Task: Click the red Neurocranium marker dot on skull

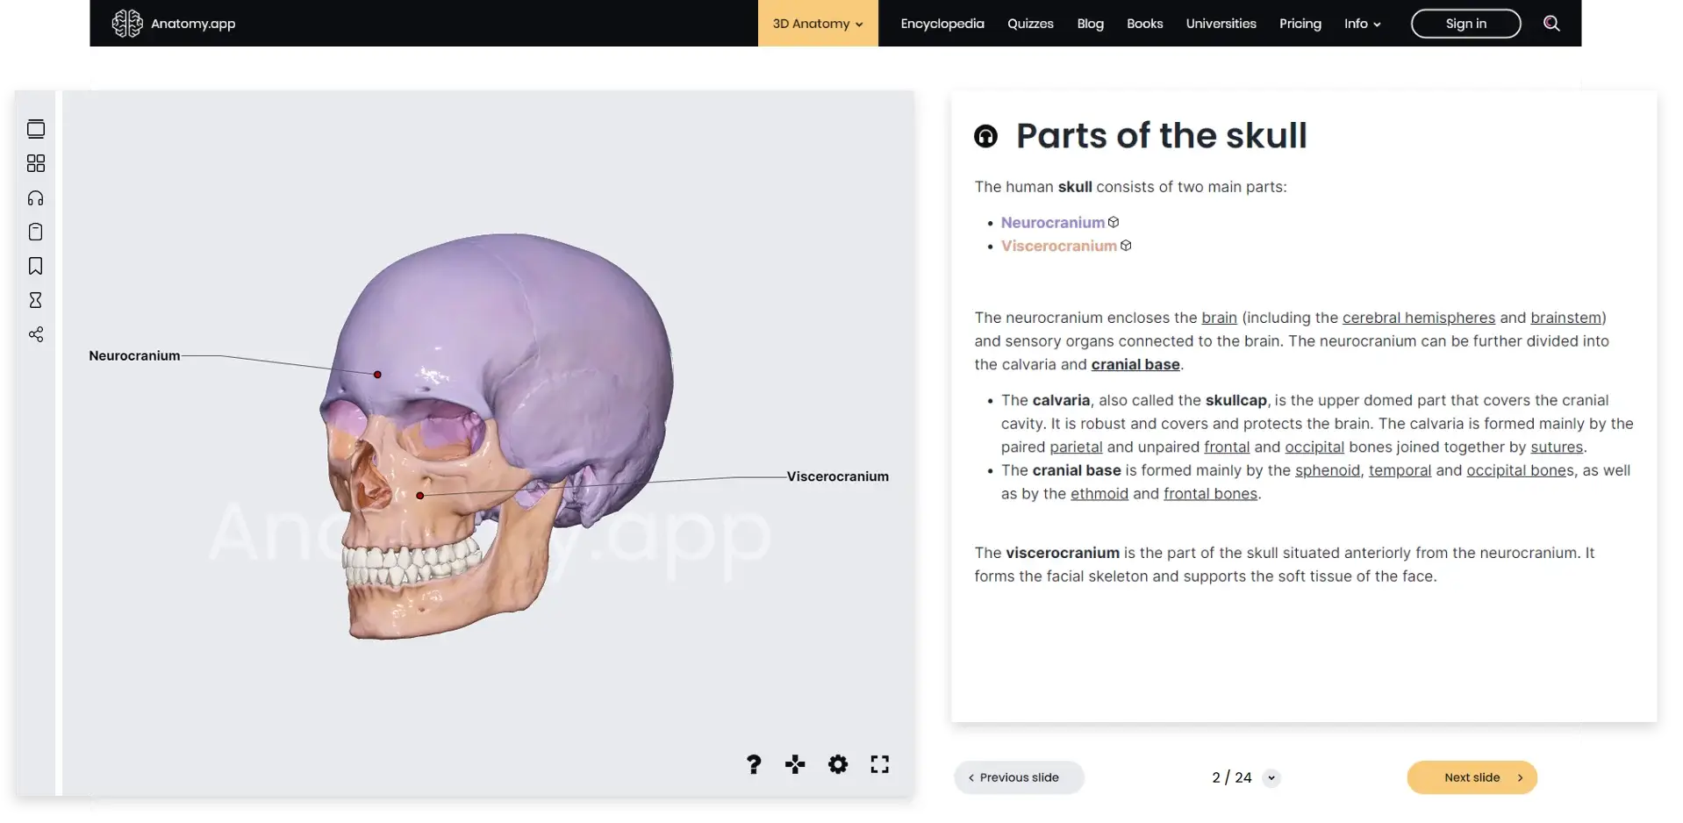Action: [x=377, y=375]
